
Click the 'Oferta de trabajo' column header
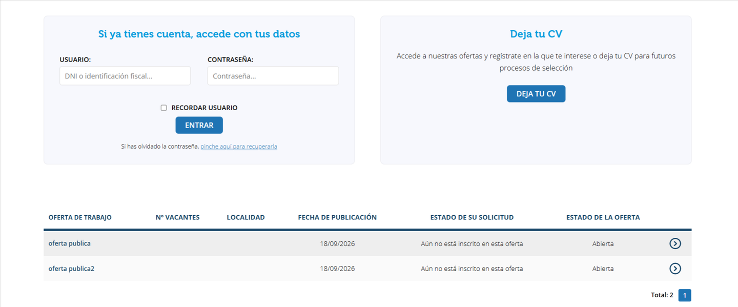[80, 217]
